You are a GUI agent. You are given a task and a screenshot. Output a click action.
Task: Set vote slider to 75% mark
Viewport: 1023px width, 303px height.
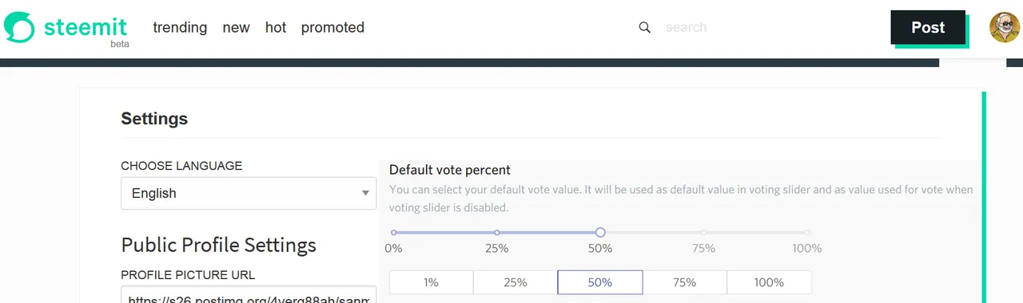pos(703,233)
